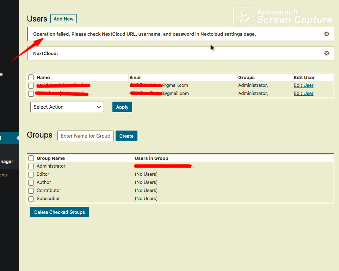The width and height of the screenshot is (339, 271).
Task: Dismiss the Operation failed notice
Action: [326, 34]
